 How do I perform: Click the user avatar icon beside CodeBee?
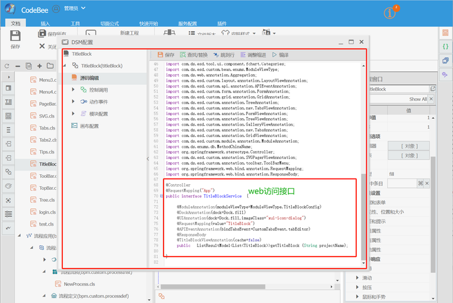pos(56,9)
